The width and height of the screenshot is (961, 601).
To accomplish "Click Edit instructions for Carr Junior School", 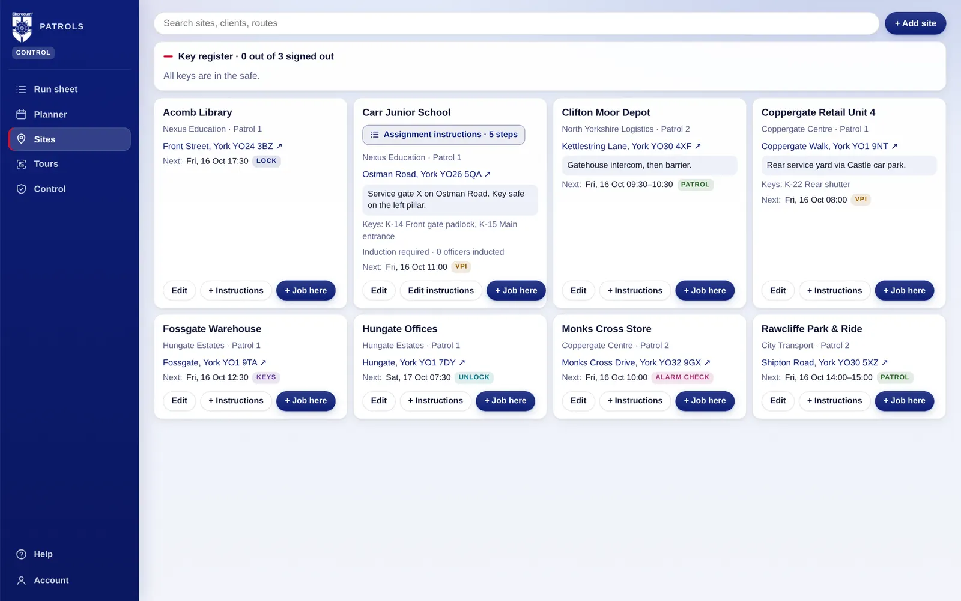I will point(441,291).
